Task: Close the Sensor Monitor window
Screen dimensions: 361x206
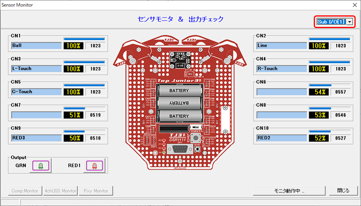Action: [x=355, y=5]
